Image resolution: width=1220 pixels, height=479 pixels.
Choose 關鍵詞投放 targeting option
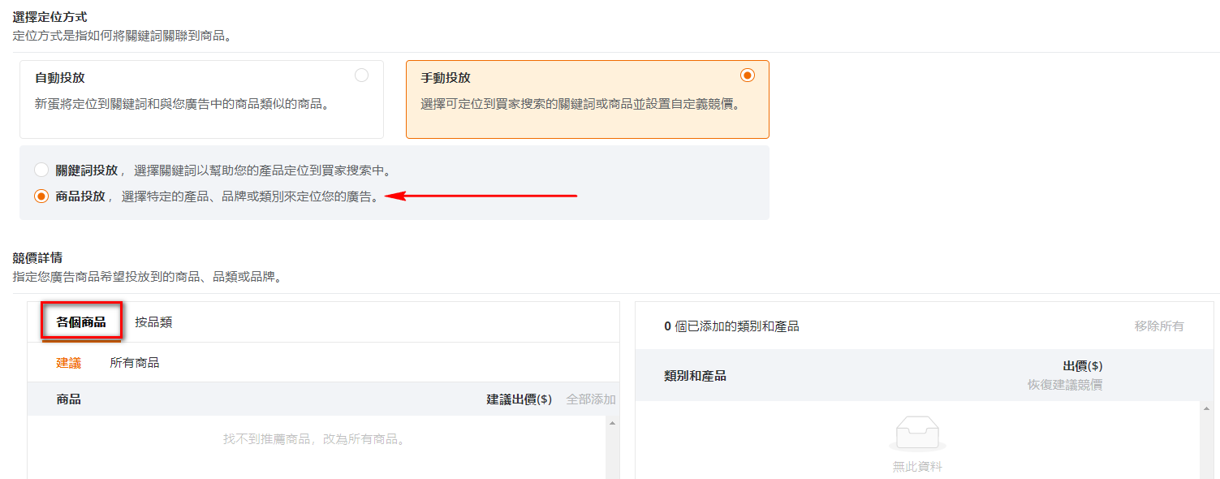click(x=41, y=170)
